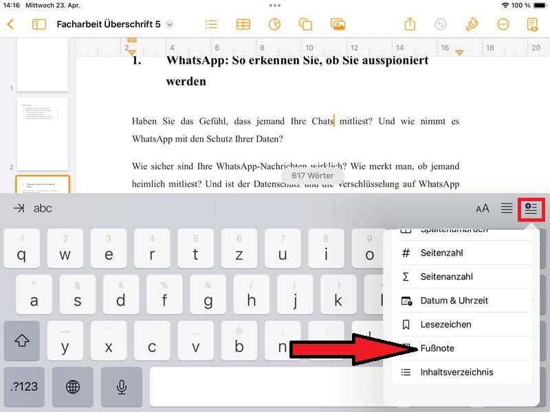Insert a chart from the toolbar
Image resolution: width=550 pixels, height=412 pixels.
[274, 24]
